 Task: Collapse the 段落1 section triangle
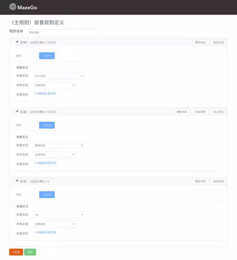[x=17, y=181]
